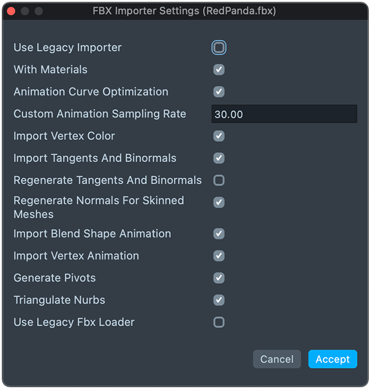Viewport: 370px width, 389px height.
Task: Click the FBX Importer Settings title bar text
Action: click(185, 11)
